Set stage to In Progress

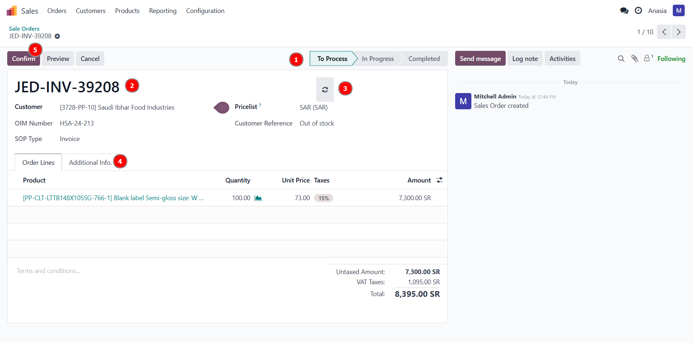click(x=378, y=58)
